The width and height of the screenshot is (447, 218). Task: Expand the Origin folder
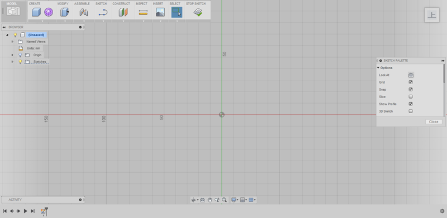[x=12, y=55]
